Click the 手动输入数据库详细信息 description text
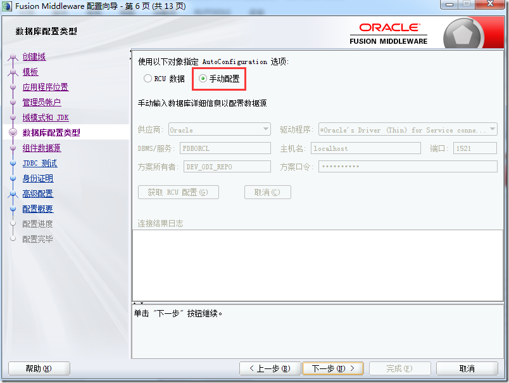509x383 pixels. [202, 103]
